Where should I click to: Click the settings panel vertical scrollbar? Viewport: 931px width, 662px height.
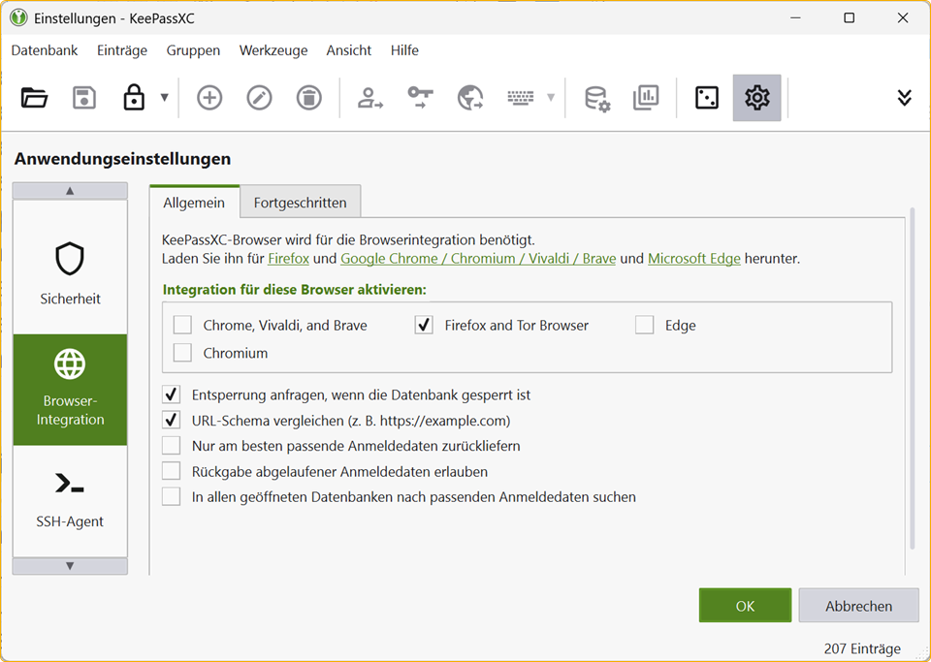point(912,378)
